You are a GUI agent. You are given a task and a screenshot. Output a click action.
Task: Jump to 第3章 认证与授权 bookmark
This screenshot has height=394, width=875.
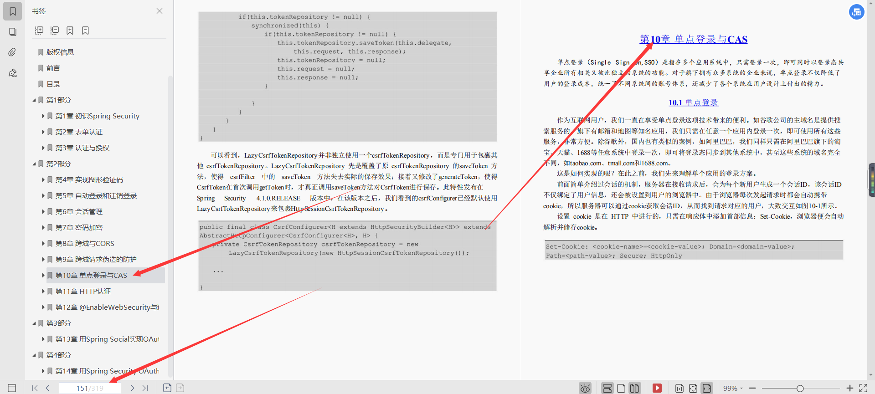82,148
